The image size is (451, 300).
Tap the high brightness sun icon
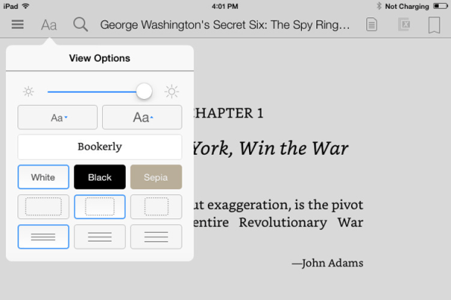click(x=172, y=91)
